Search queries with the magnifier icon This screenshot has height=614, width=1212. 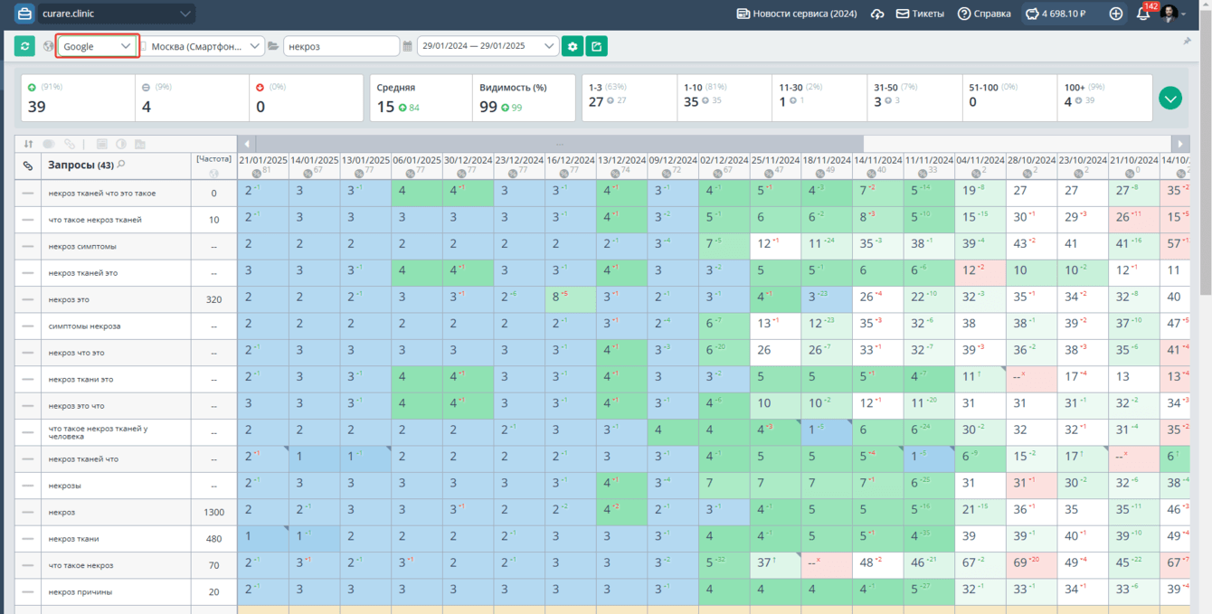click(121, 165)
